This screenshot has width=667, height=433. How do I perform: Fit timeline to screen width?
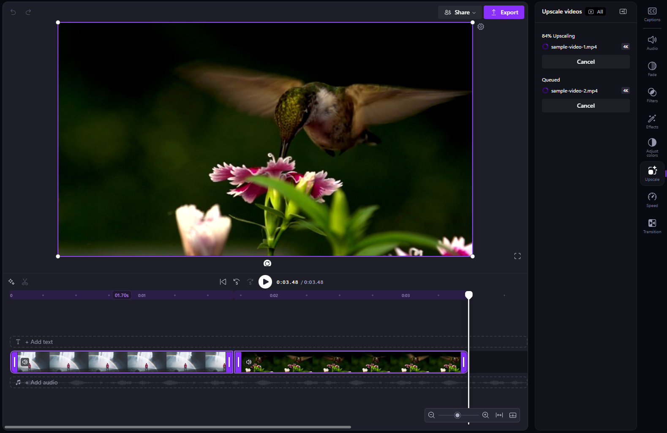point(499,415)
